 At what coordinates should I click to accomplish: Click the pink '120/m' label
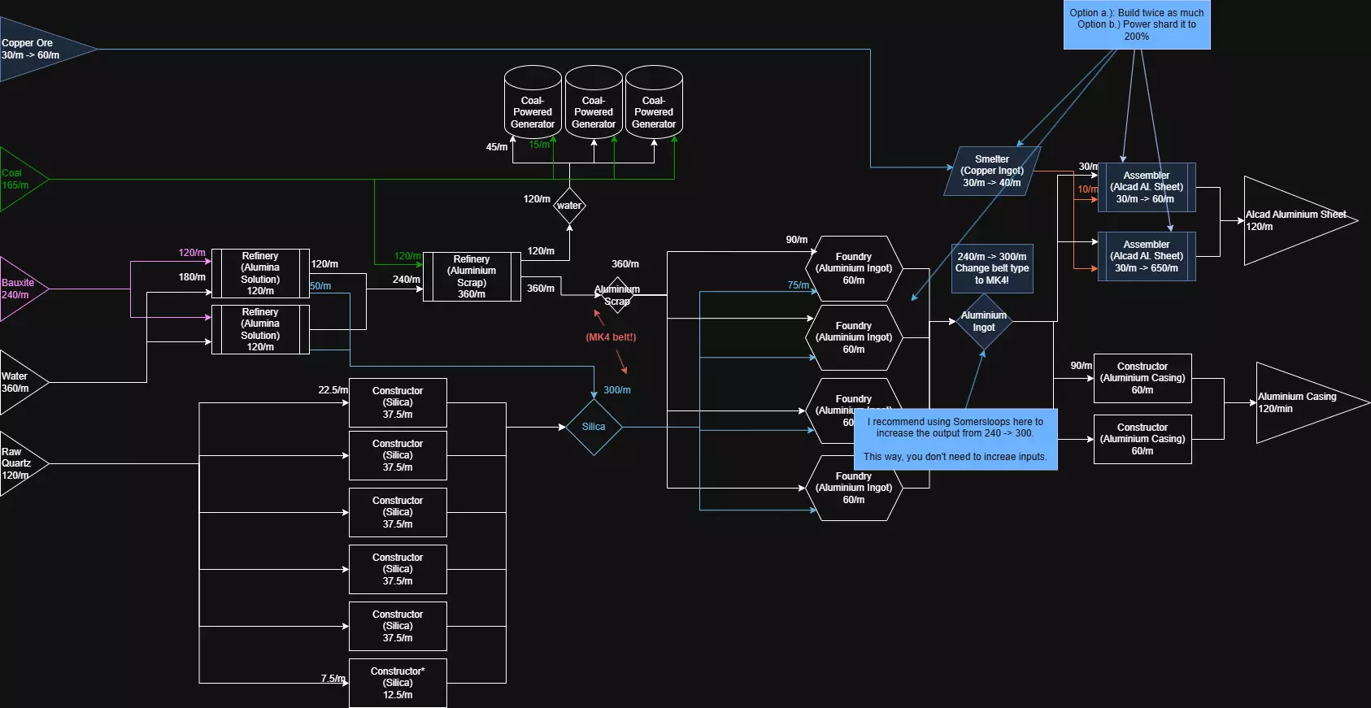192,253
